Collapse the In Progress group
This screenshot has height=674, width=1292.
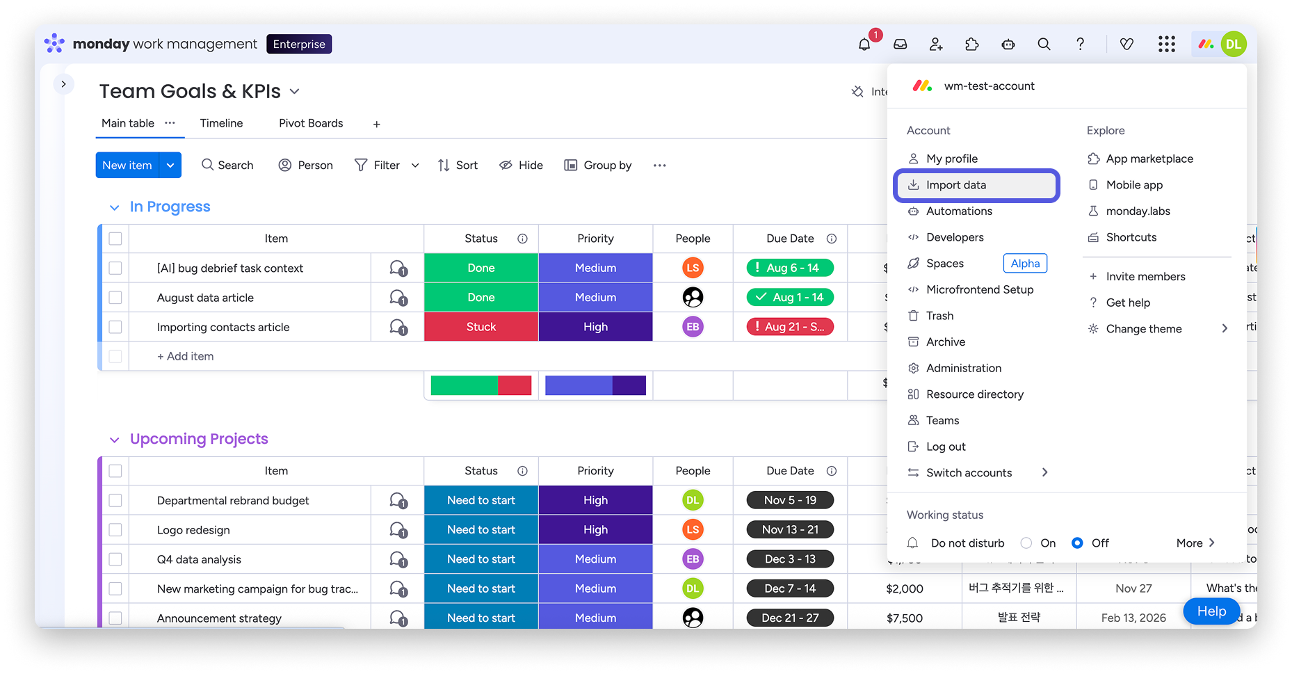point(115,207)
